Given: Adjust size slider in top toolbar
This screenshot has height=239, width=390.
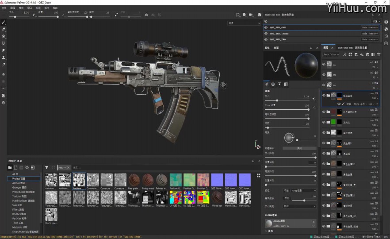Looking at the screenshot, I should pyautogui.click(x=19, y=17).
